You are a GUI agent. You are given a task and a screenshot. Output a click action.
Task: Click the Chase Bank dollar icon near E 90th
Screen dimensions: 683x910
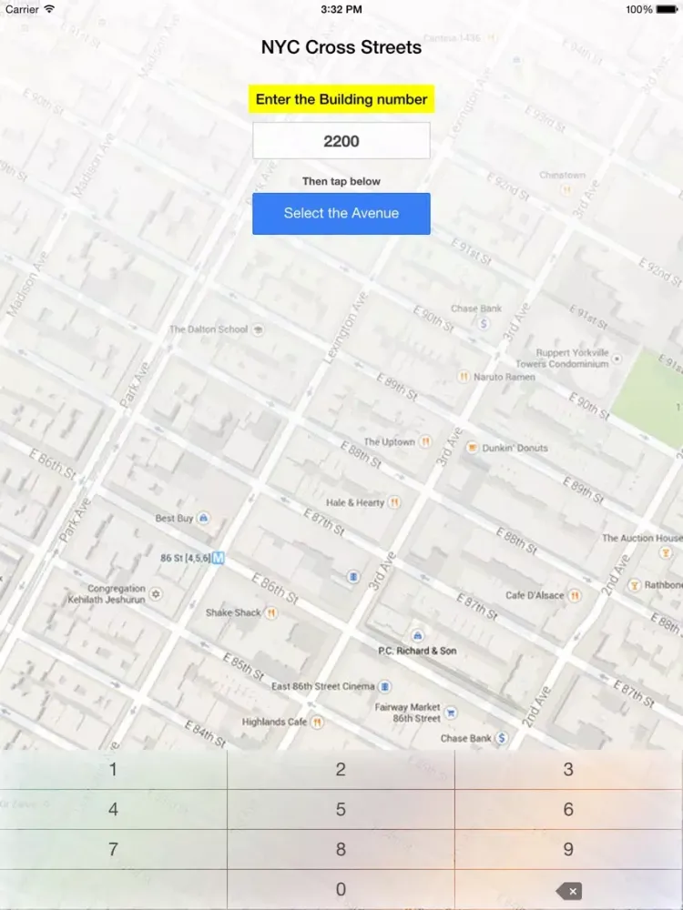(x=484, y=324)
